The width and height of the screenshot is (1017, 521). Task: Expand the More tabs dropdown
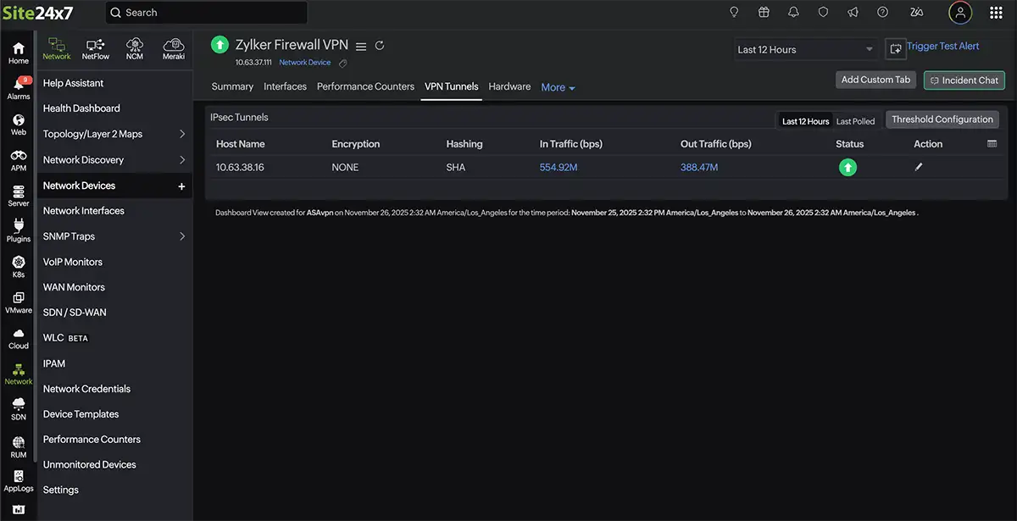[558, 87]
